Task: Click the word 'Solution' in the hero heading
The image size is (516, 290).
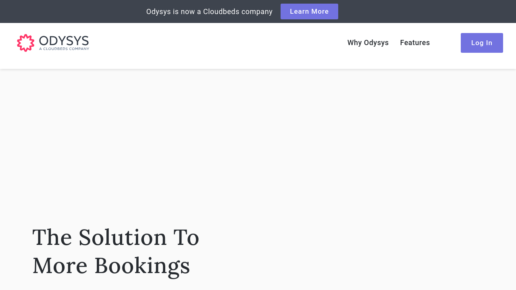Action: pyautogui.click(x=123, y=237)
